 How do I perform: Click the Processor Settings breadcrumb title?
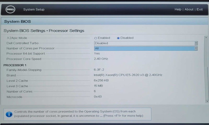point(67,31)
